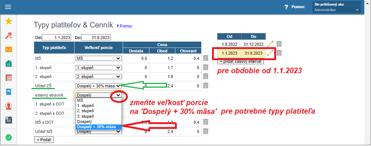Screen dimensions: 371x146
Task: Select 'Dospelý + 30% mäsa' option
Action: [99, 127]
